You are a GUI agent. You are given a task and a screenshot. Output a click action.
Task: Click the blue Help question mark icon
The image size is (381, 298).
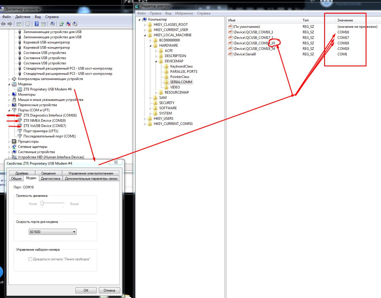[x=37, y=24]
